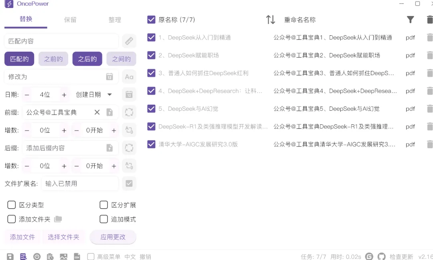
Task: Click the 中文 language switch
Action: [x=130, y=257]
